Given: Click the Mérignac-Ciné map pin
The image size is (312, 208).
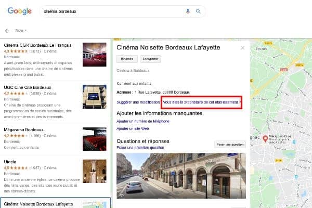Looking at the screenshot, I should click(x=265, y=138).
